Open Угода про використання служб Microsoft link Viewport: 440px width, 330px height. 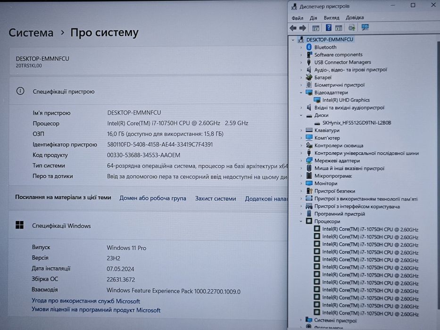86,301
